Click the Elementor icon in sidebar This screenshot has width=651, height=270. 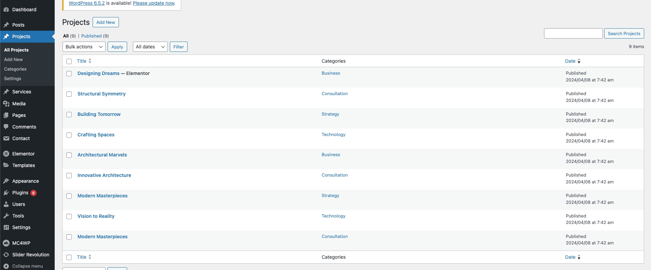[x=6, y=154]
